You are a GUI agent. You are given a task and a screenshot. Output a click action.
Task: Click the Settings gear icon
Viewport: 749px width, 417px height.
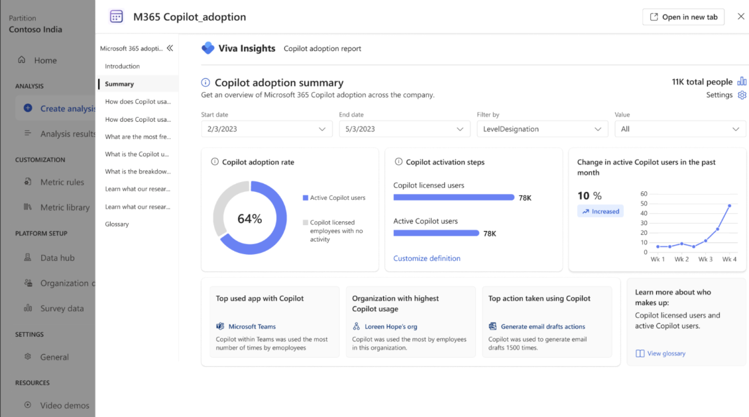pyautogui.click(x=742, y=95)
